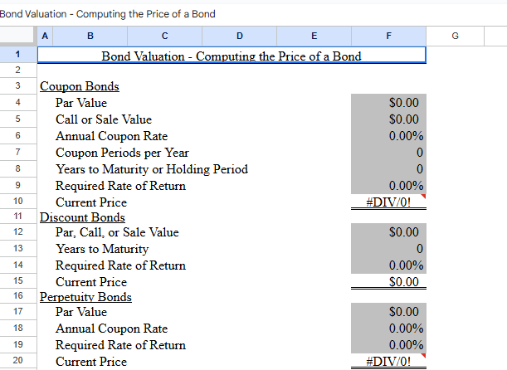Select the Perpetuity Par Value amount in row 17
This screenshot has width=507, height=370.
click(x=388, y=312)
